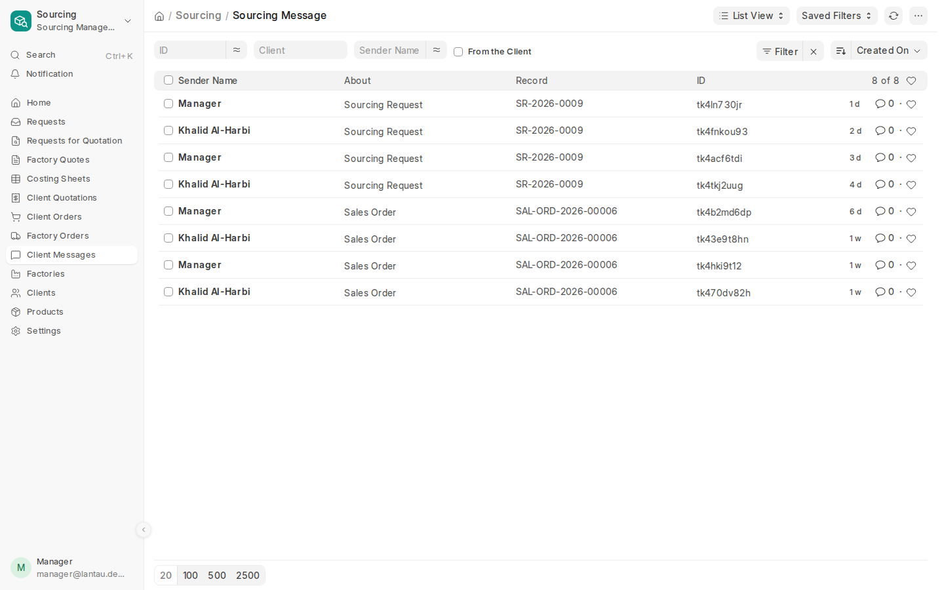Click the heart icon in the list header
944x590 pixels.
click(x=911, y=81)
